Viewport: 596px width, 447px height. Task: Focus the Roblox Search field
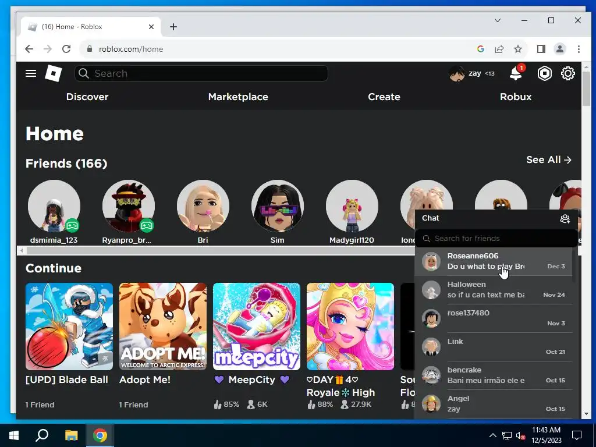(201, 73)
